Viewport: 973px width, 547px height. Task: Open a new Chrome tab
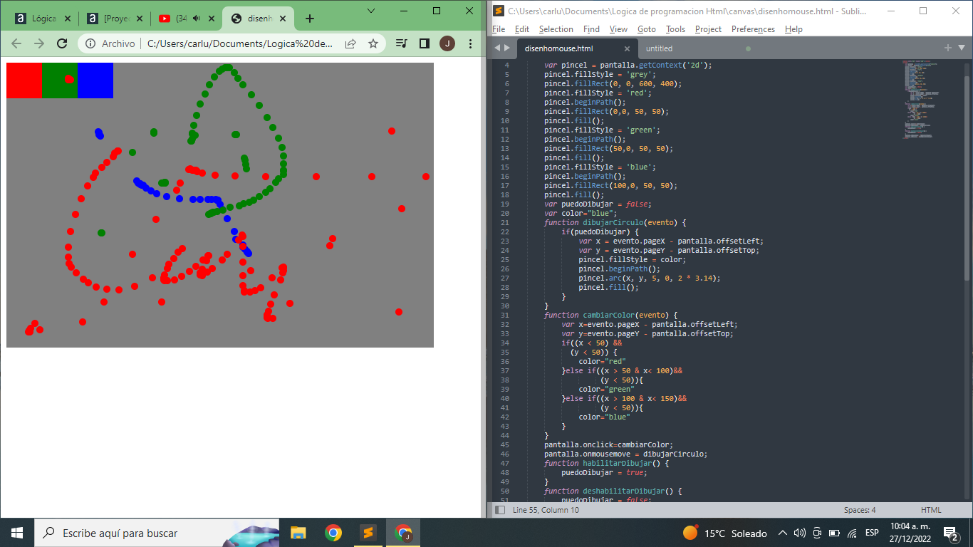pyautogui.click(x=309, y=19)
